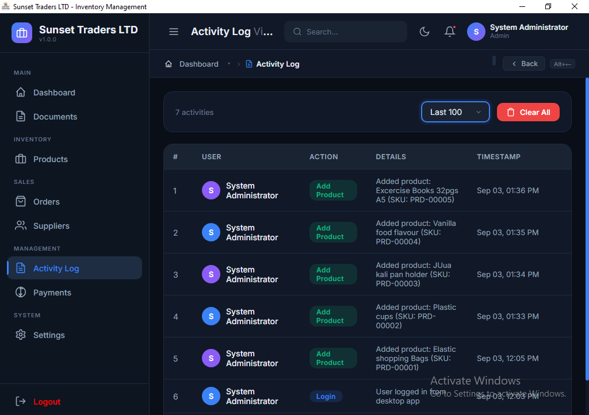Toggle the sidebar with the hamburger icon
The width and height of the screenshot is (589, 415).
(174, 32)
